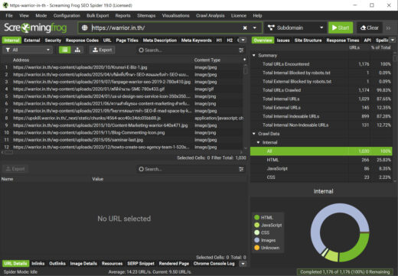Open the Sitemaps menu
This screenshot has width=398, height=276.
click(146, 15)
